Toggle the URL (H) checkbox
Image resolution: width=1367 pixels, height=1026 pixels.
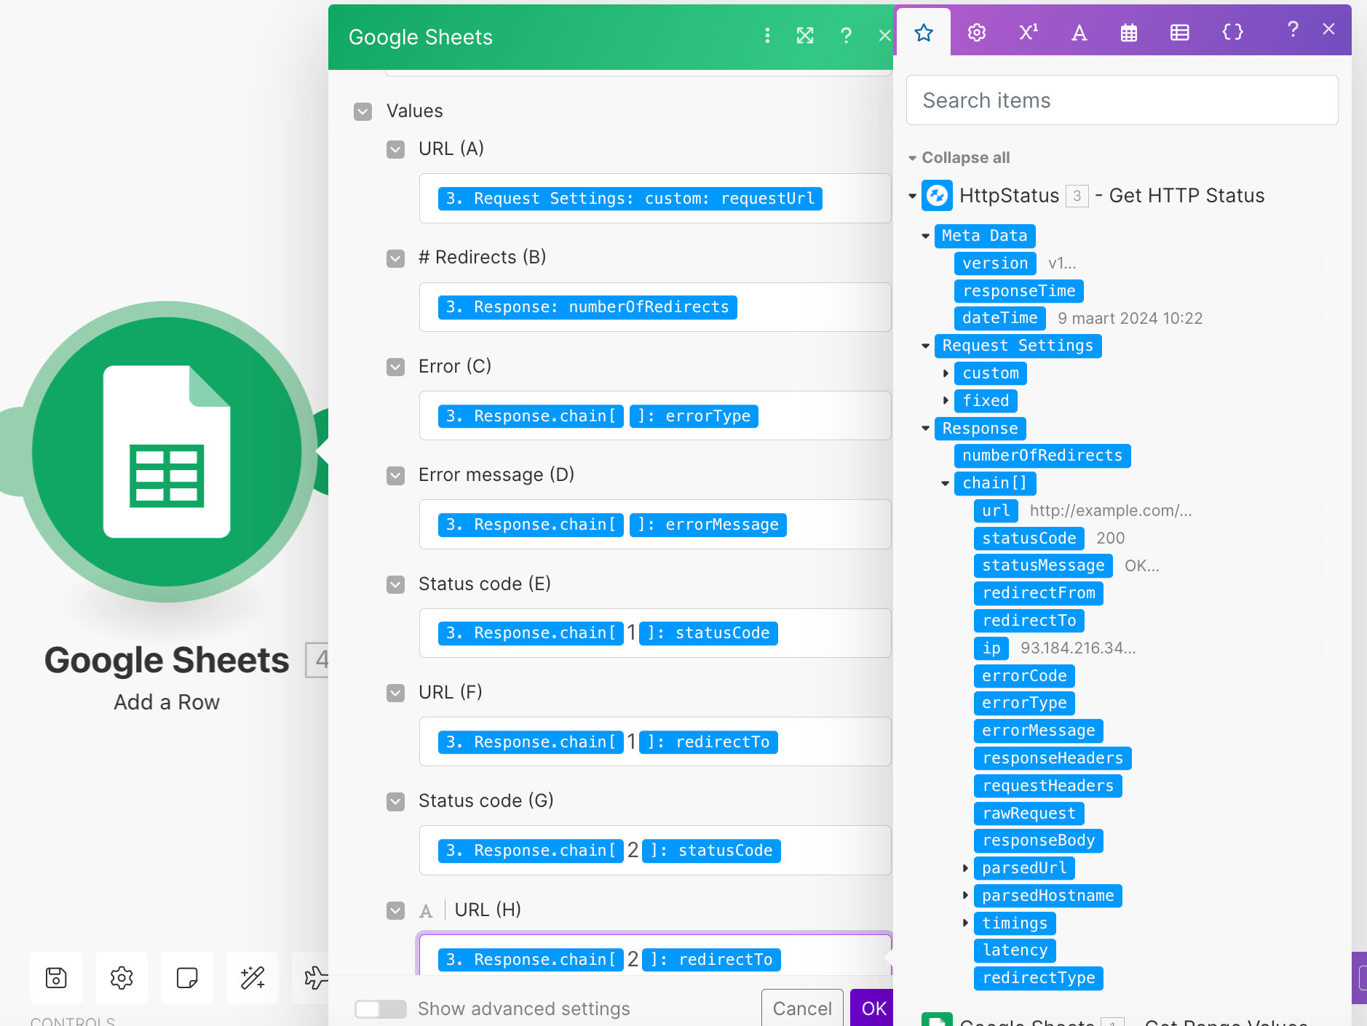(395, 910)
